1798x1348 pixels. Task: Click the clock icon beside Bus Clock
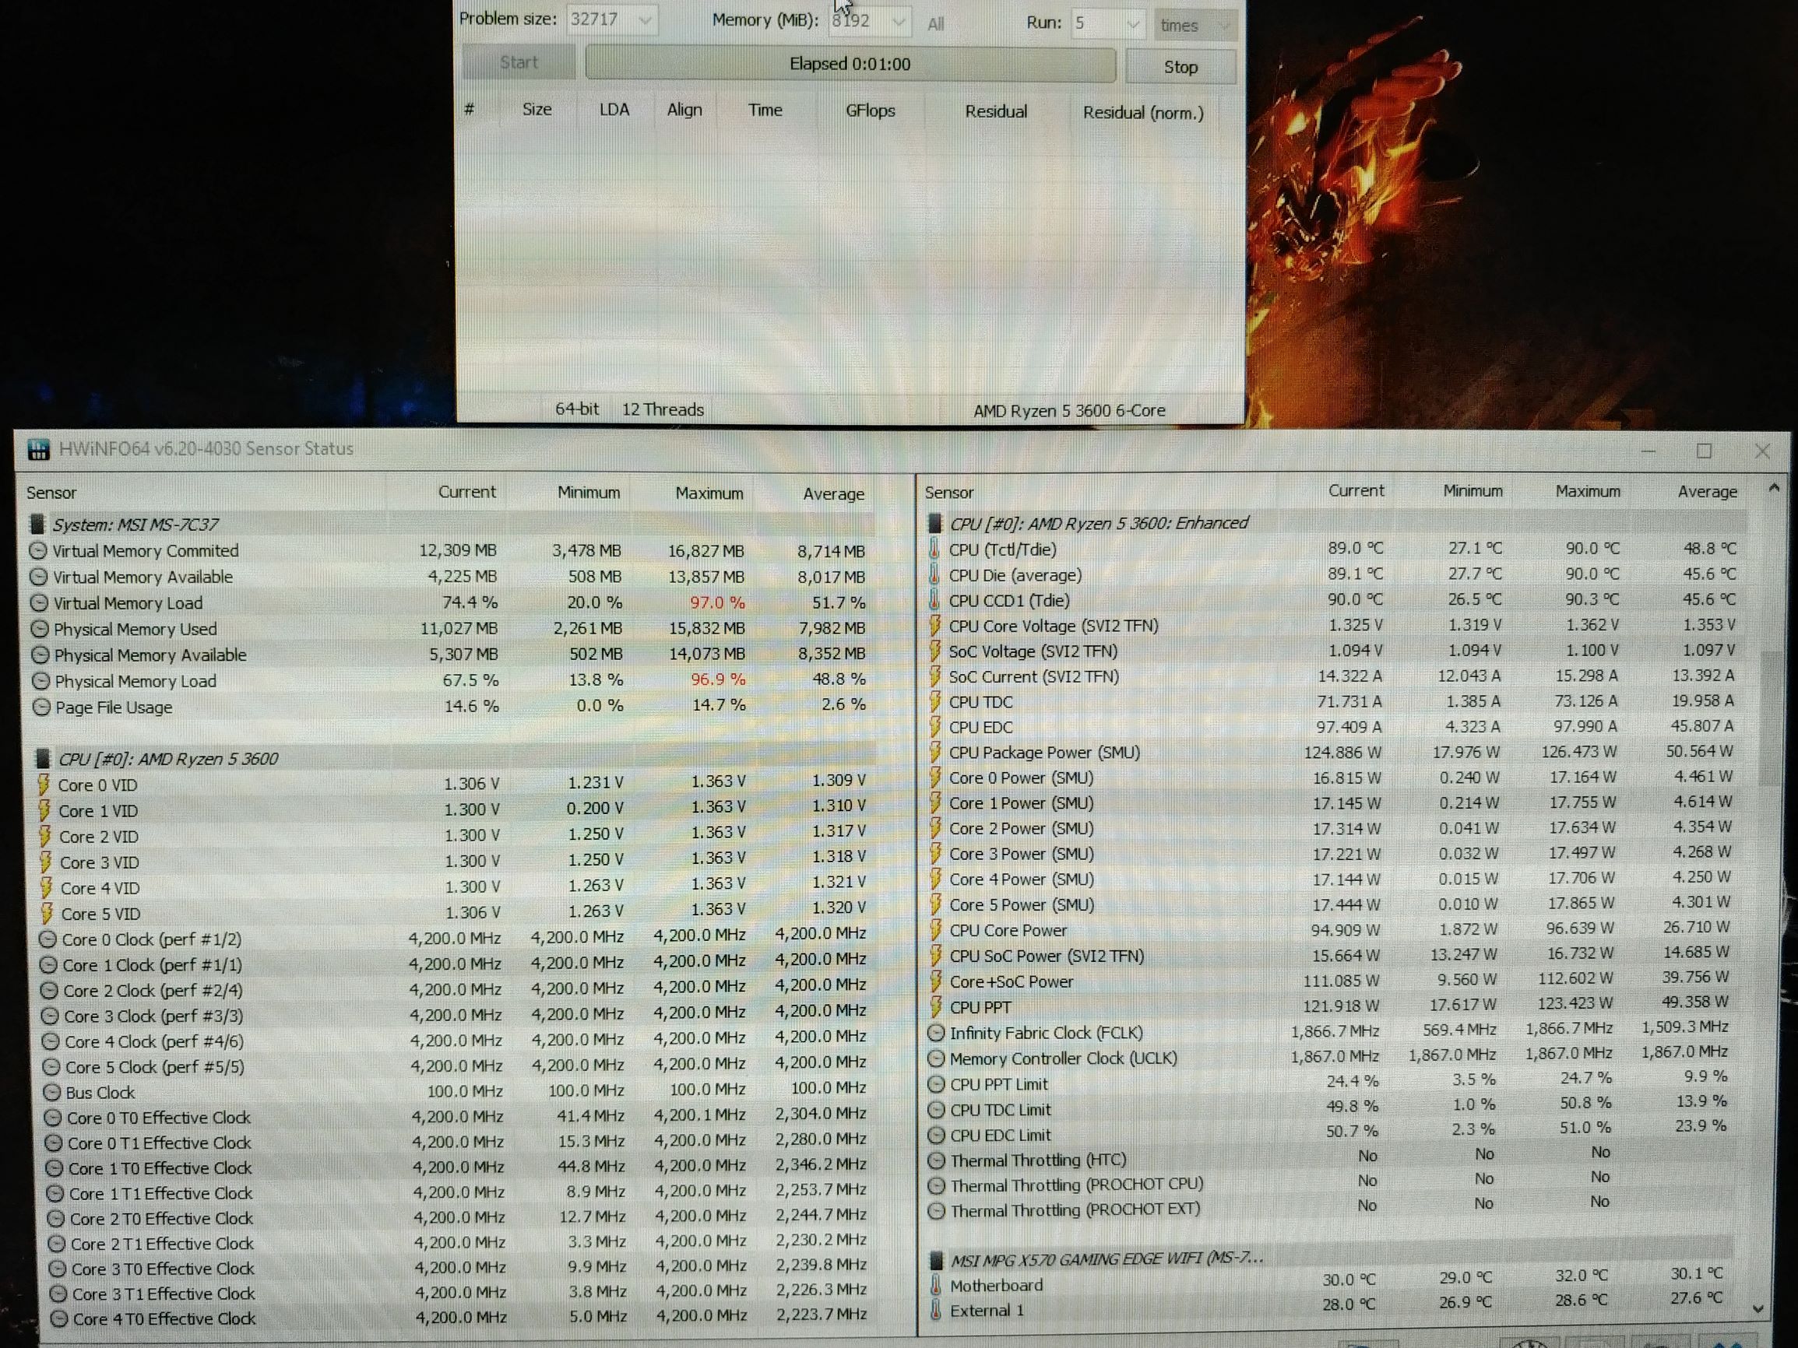click(x=52, y=1092)
